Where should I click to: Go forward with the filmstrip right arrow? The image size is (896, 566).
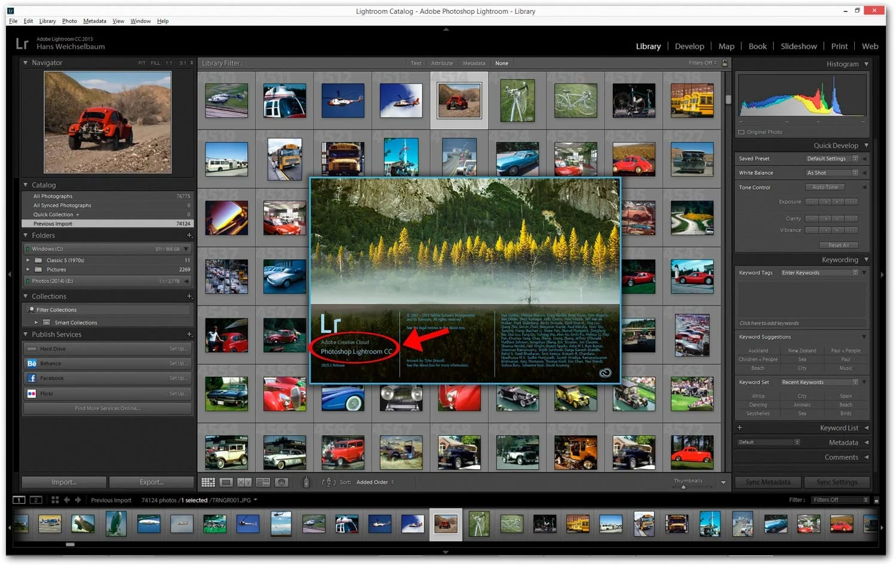pos(78,500)
